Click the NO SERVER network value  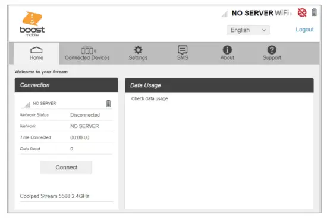84,126
